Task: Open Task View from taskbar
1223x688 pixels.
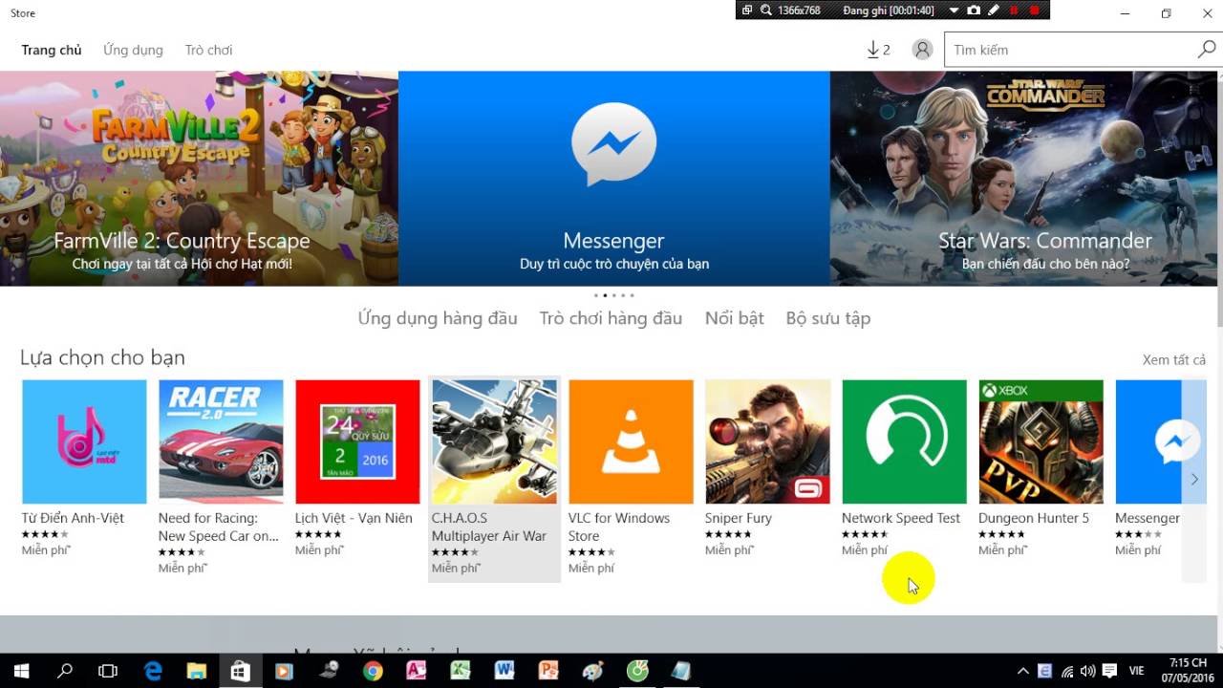Action: [108, 671]
